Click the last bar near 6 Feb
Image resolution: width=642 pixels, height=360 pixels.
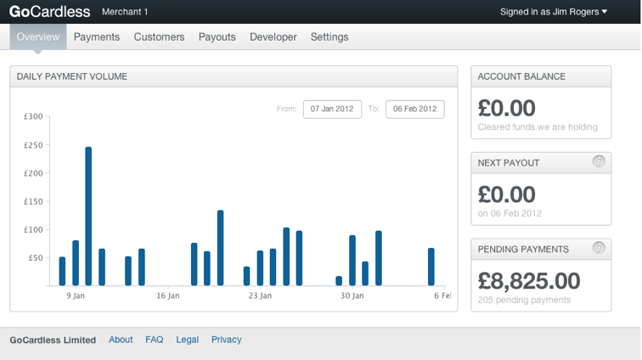pos(431,267)
